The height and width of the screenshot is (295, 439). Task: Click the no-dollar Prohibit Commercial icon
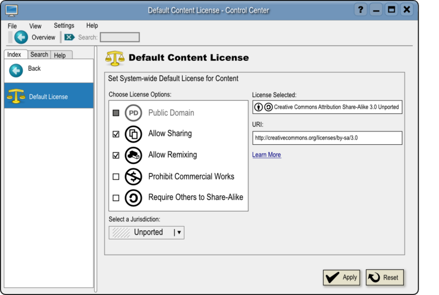point(133,177)
